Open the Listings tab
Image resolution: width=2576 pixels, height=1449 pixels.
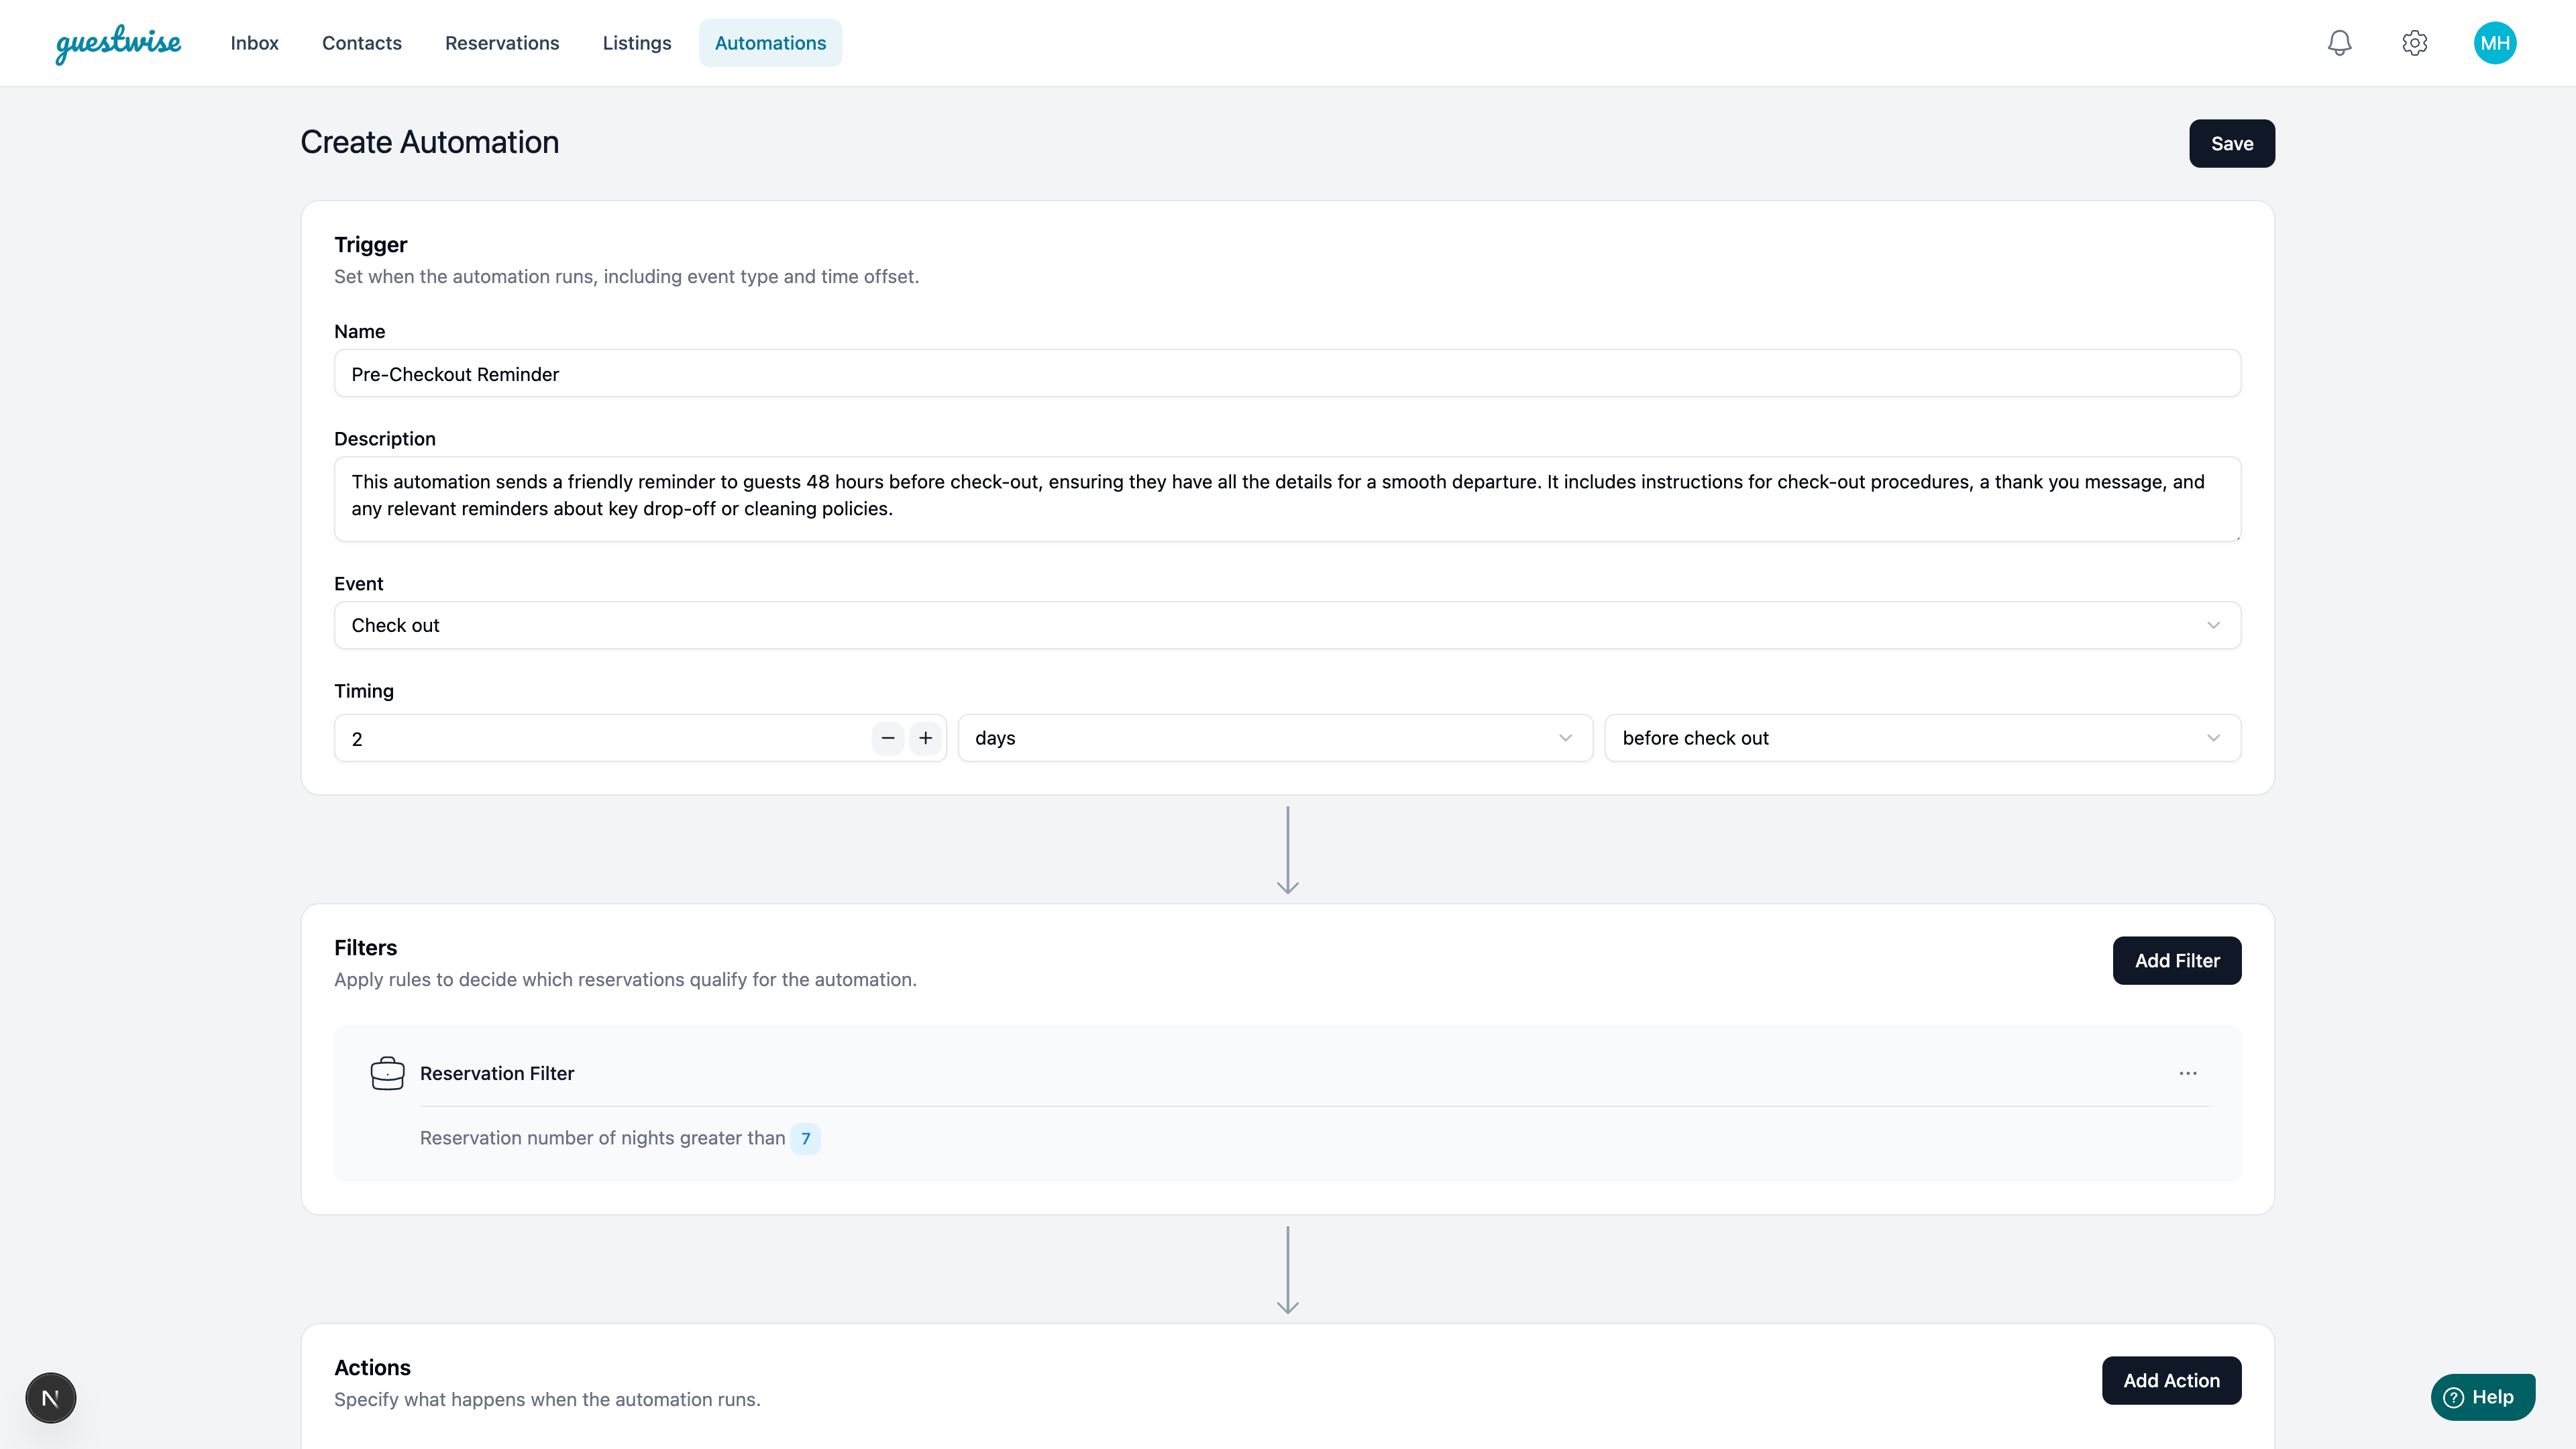click(x=636, y=43)
